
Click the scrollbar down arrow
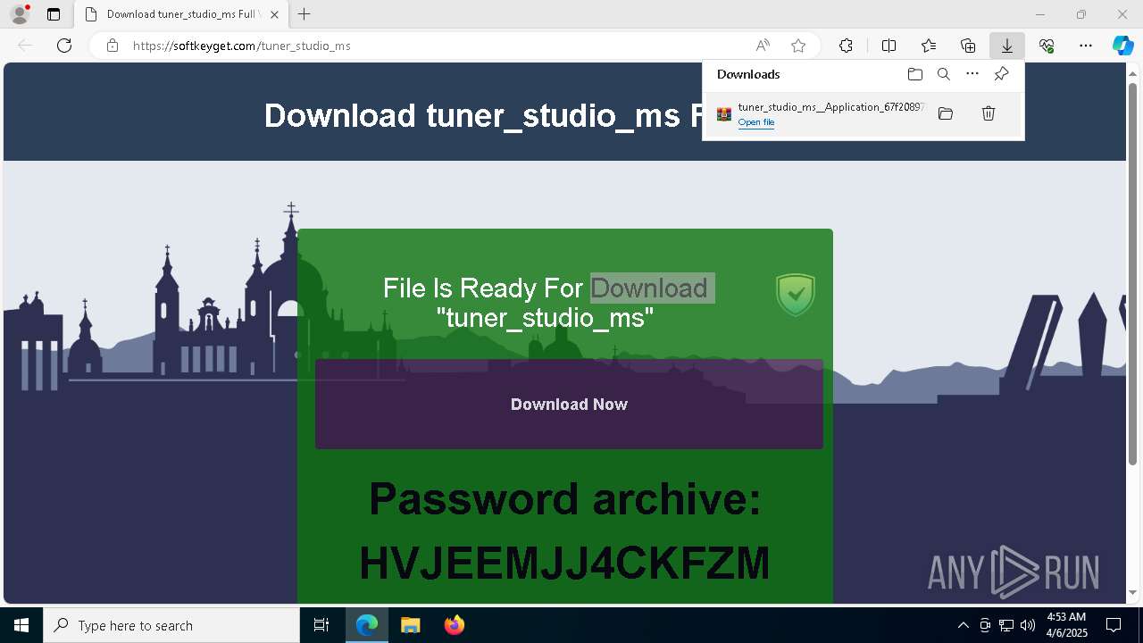pos(1133,593)
